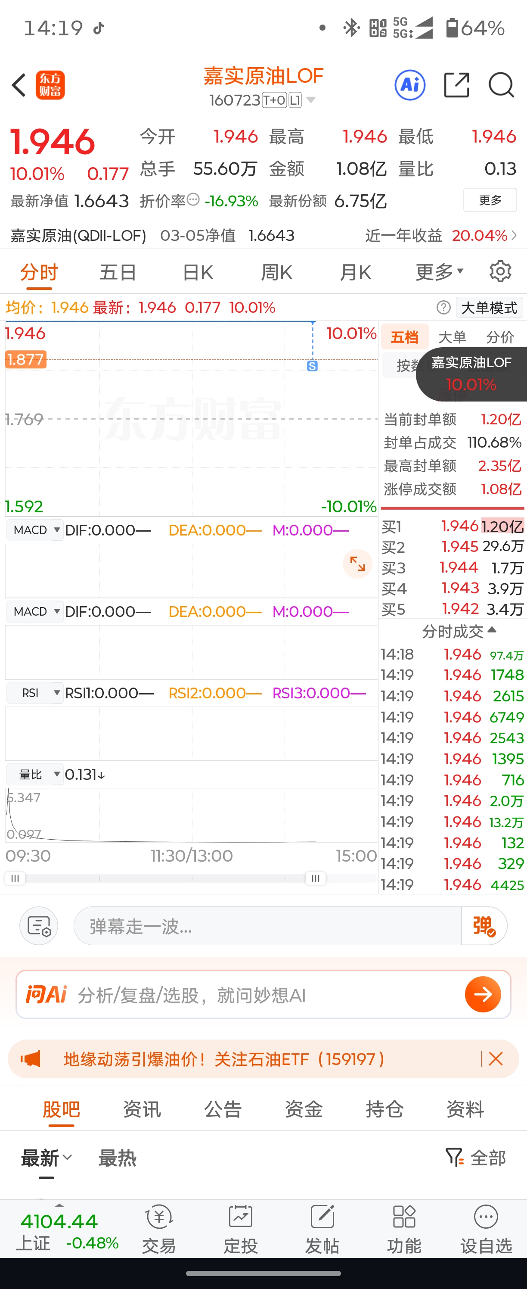The image size is (527, 1289).
Task: Tap the 买2 1.945 order row
Action: (x=453, y=546)
